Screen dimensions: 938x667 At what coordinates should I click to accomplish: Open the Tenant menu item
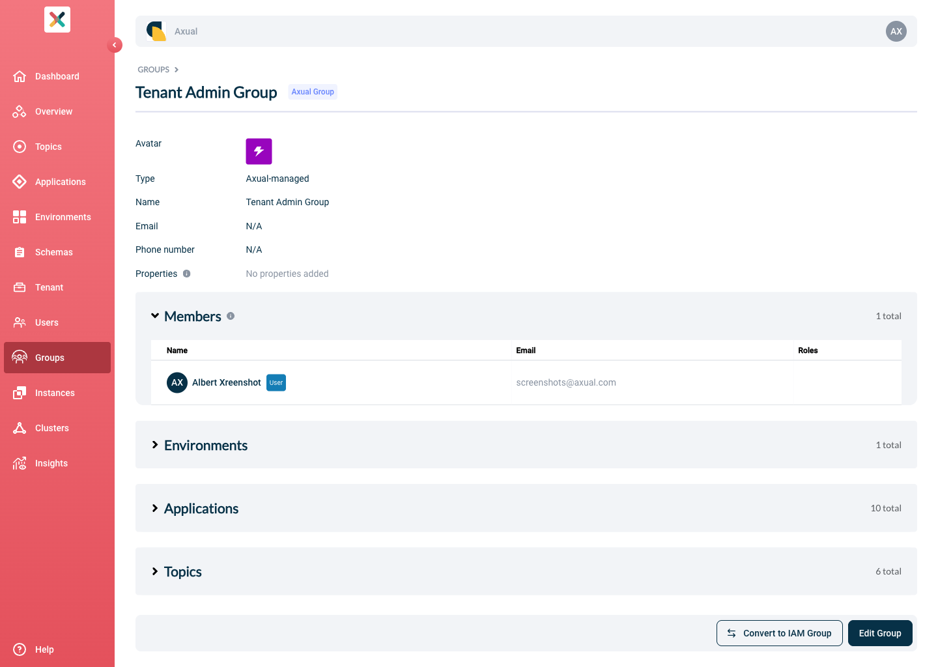57,287
